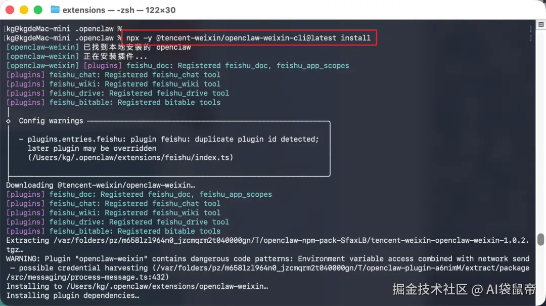Click the window title 'extensions — -zsh — 122×30'

pos(119,10)
